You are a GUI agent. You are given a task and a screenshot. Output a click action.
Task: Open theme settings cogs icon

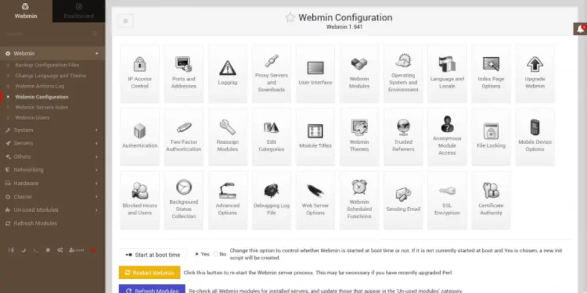60,250
